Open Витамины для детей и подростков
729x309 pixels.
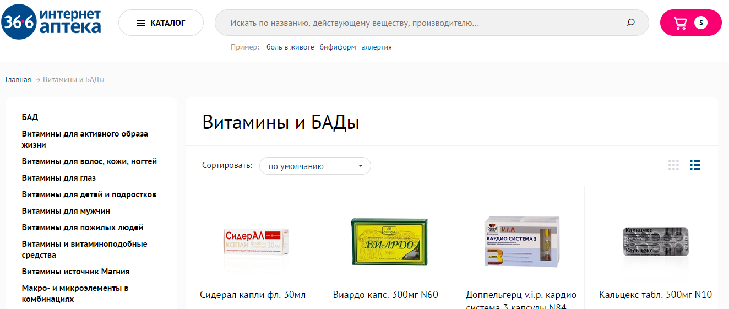coord(89,194)
